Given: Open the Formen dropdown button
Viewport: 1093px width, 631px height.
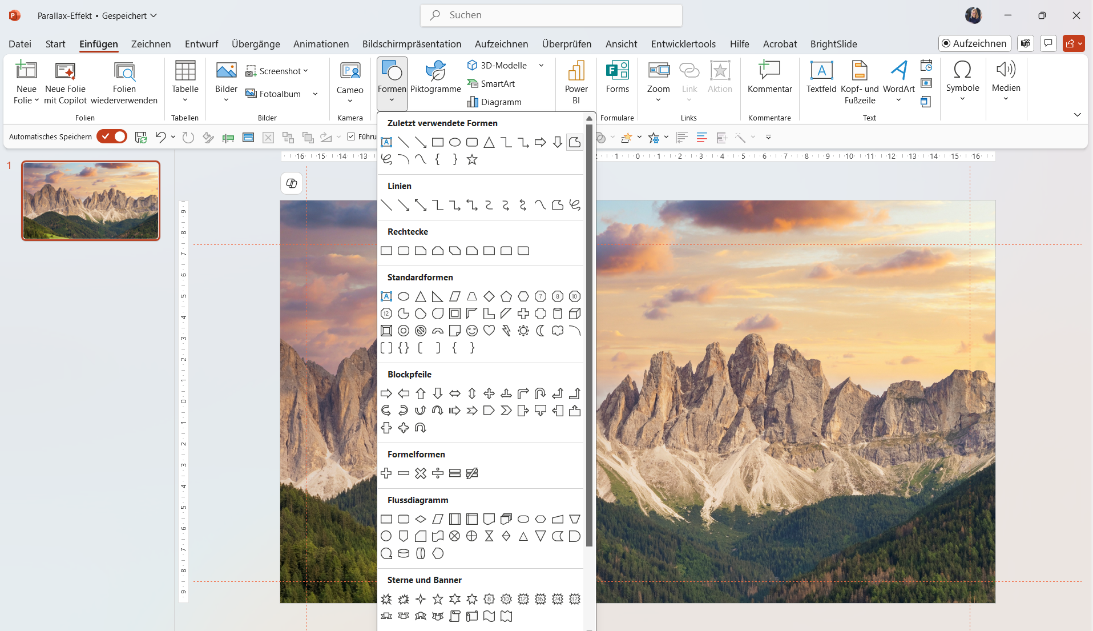Looking at the screenshot, I should click(x=392, y=83).
